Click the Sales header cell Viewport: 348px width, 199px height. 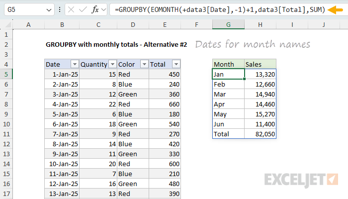tap(261, 64)
